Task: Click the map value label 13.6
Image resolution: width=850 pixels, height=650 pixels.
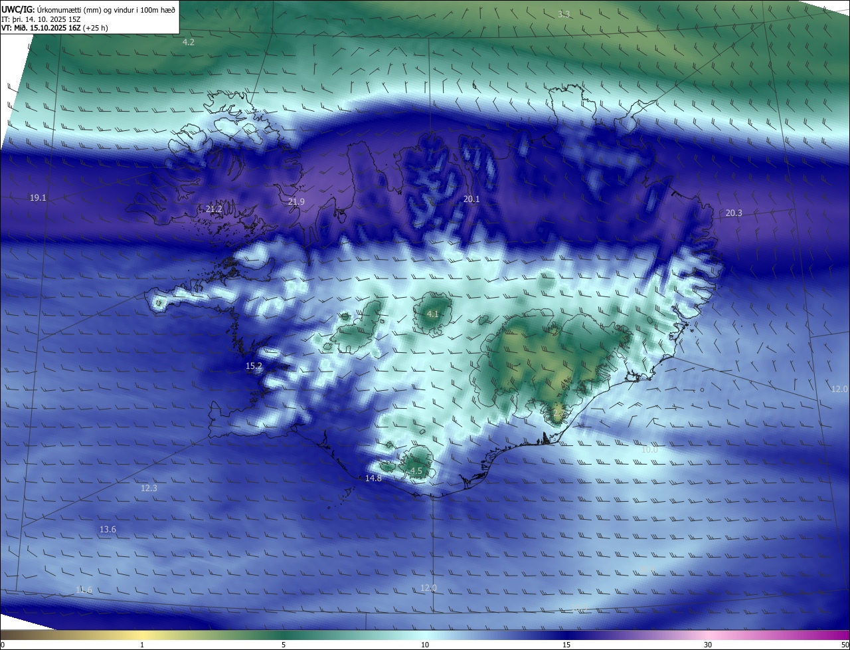Action: pos(108,529)
